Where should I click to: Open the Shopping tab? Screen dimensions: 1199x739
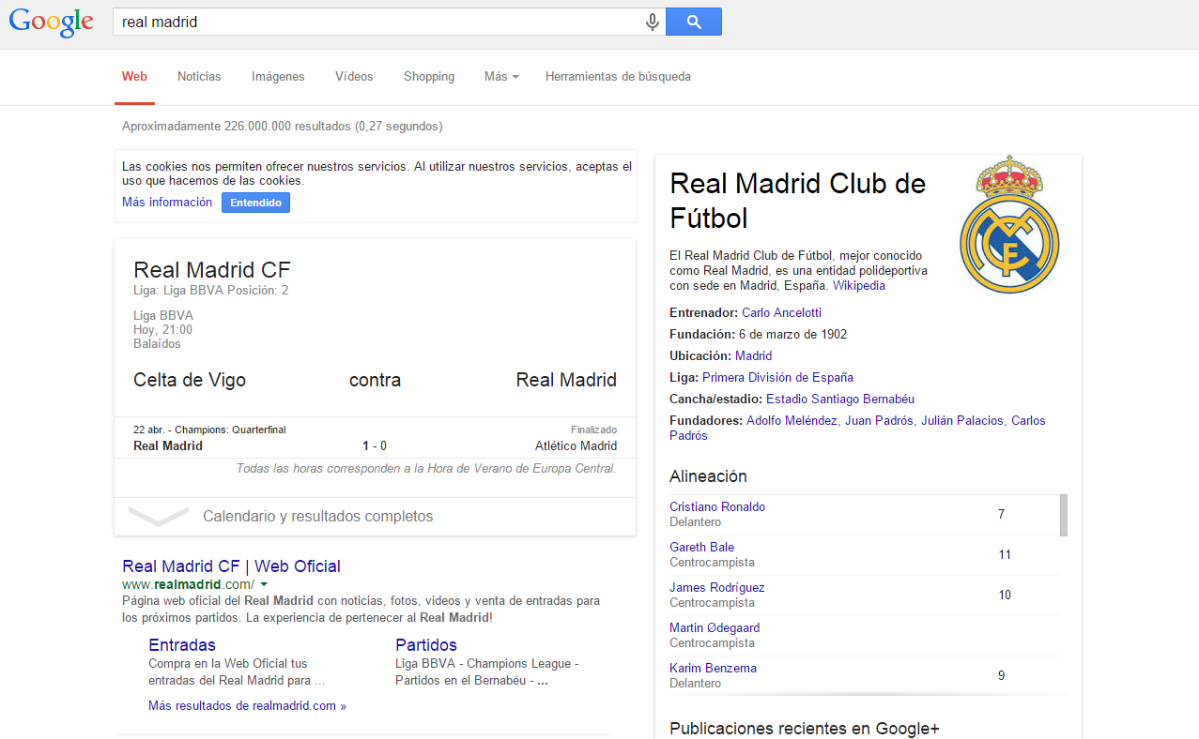pos(429,77)
